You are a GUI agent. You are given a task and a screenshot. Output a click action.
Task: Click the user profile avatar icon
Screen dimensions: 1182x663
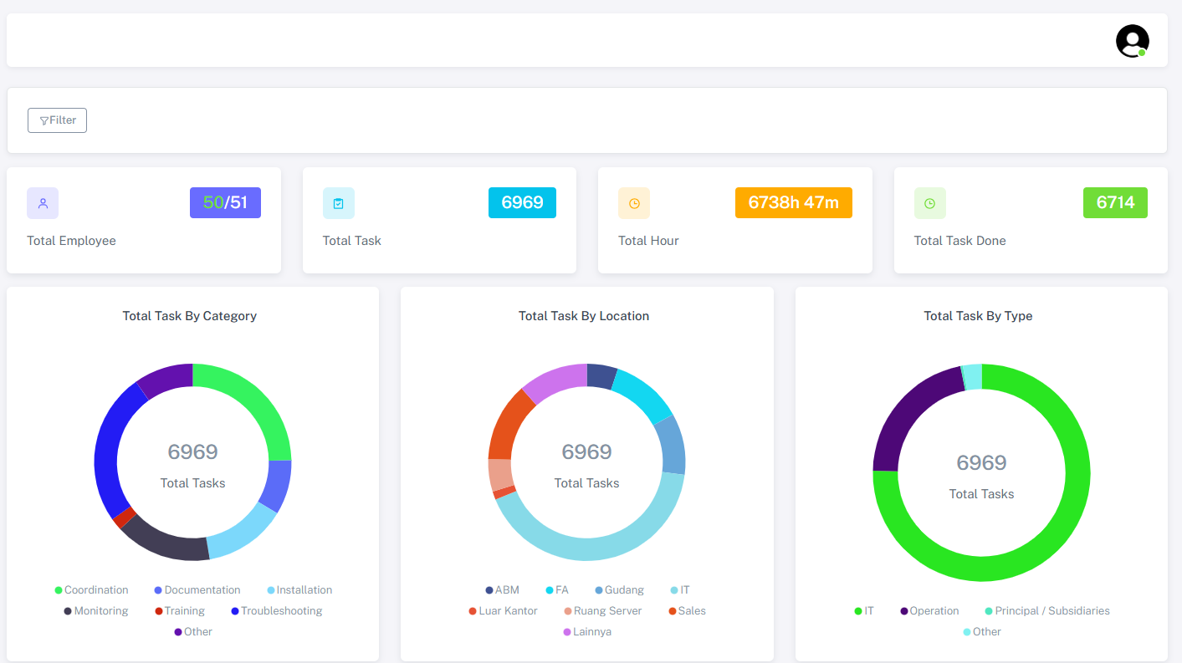tap(1132, 41)
